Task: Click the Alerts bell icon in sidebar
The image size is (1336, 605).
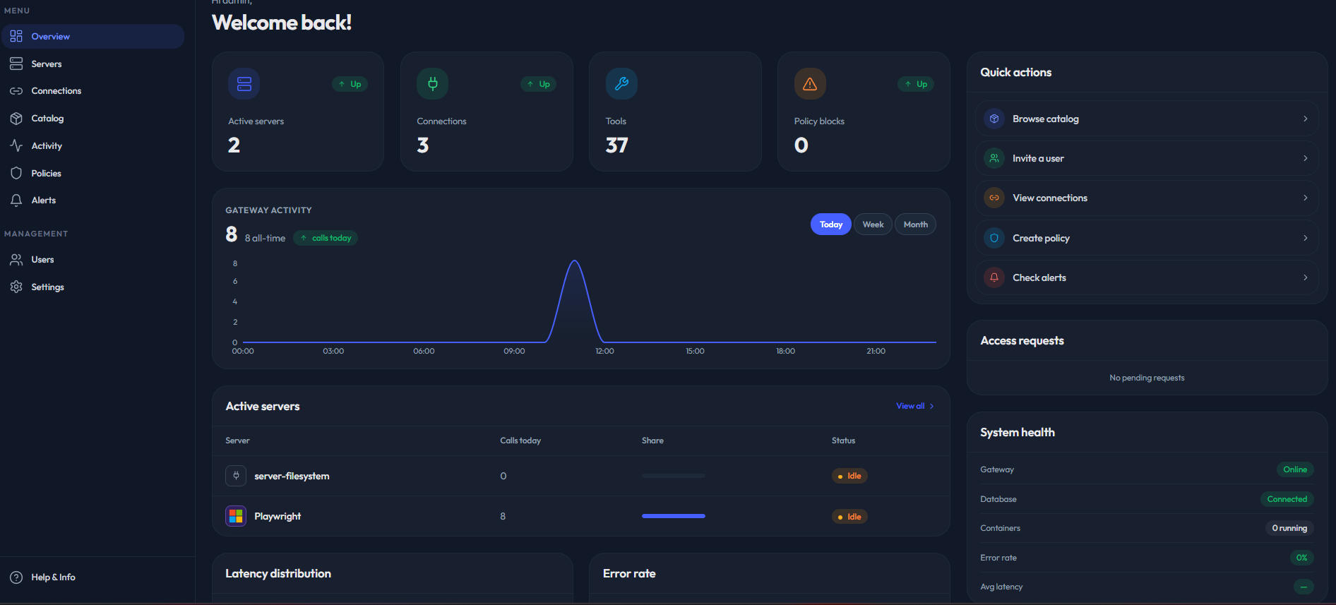Action: (x=16, y=200)
